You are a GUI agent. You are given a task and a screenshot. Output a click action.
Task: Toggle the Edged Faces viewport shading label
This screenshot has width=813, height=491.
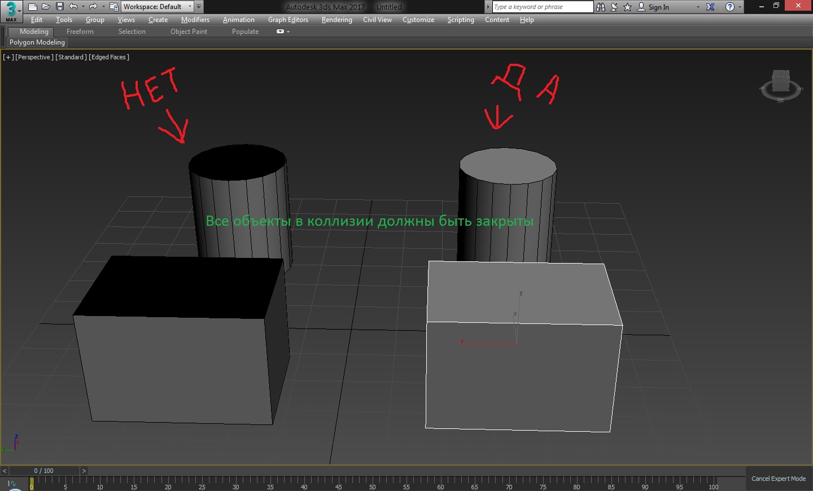pyautogui.click(x=109, y=57)
